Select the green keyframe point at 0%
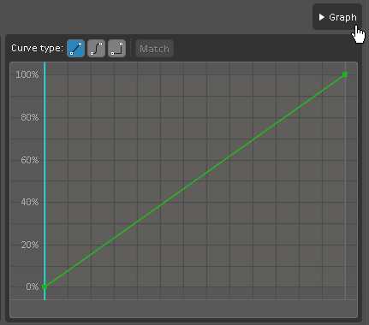Viewport: 369px width, 325px height. click(45, 287)
